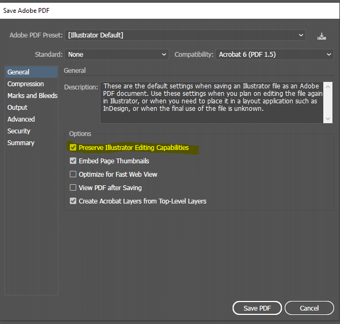The image size is (340, 324).
Task: Toggle Create Acrobat Layers from Top-Level Layers
Action: [73, 201]
